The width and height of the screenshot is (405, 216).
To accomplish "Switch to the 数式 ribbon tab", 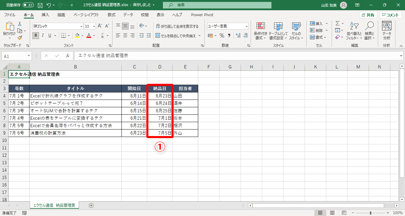I will coord(111,15).
